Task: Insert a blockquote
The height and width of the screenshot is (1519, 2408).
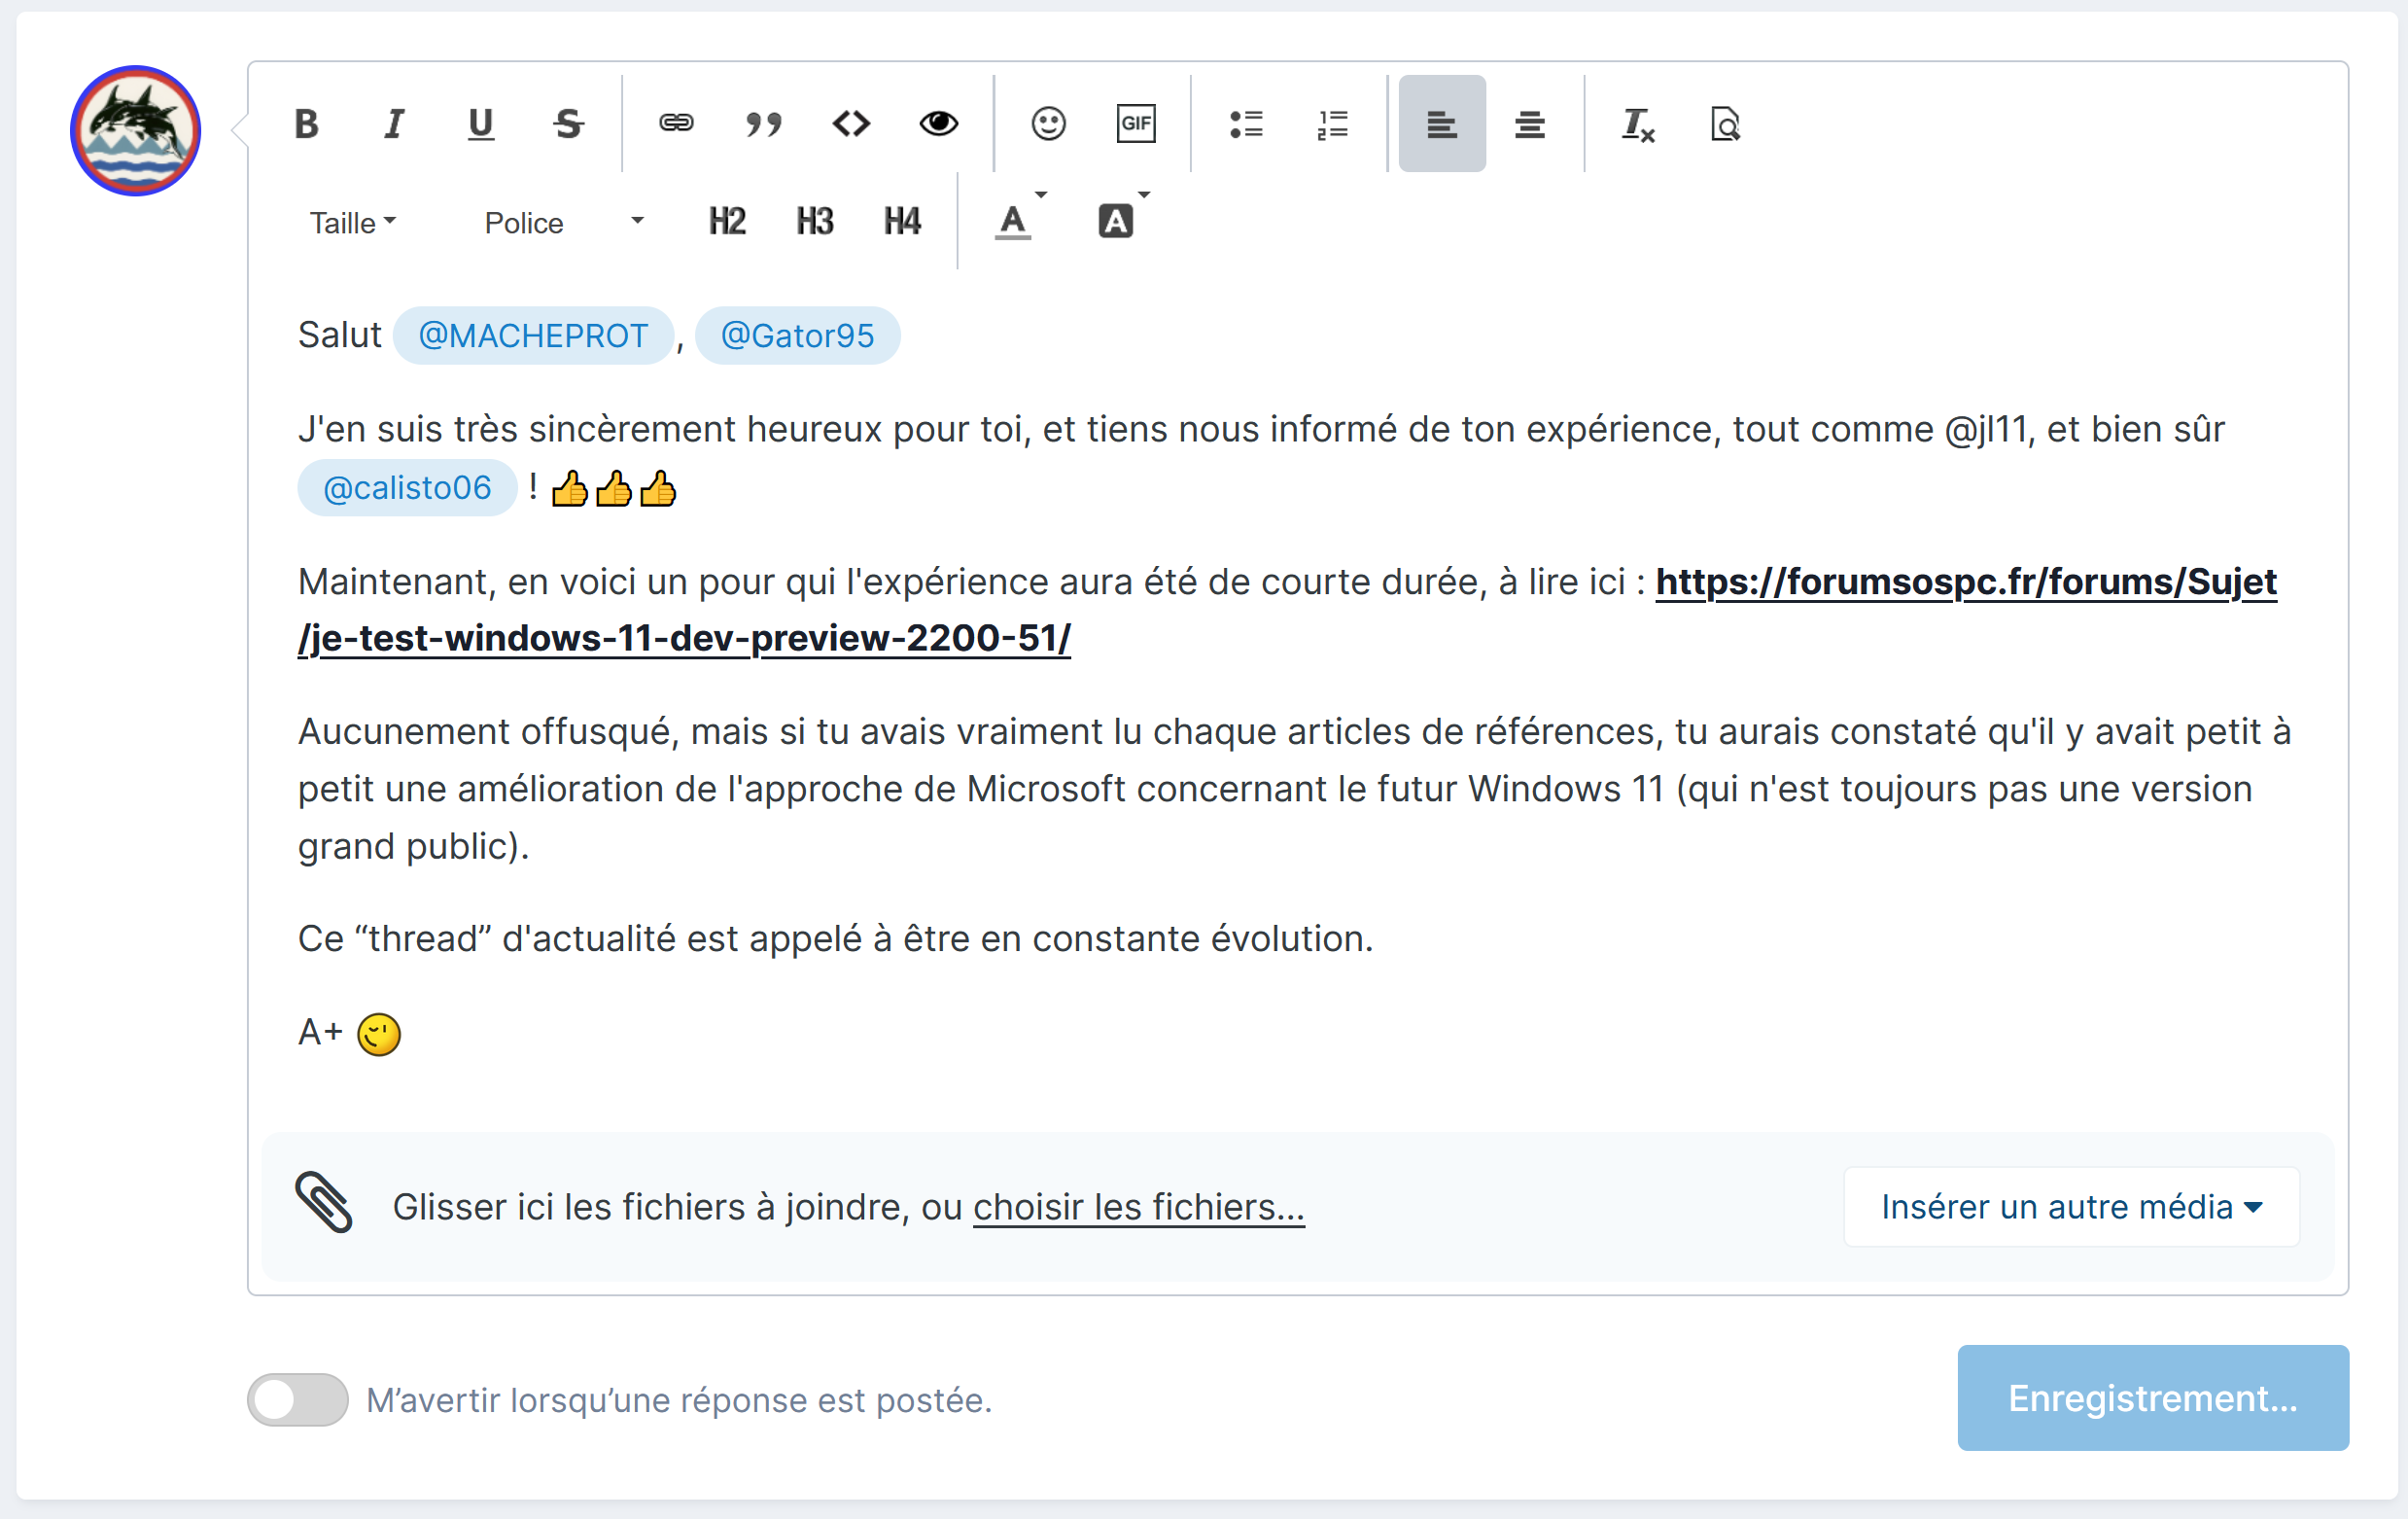Action: pyautogui.click(x=764, y=124)
